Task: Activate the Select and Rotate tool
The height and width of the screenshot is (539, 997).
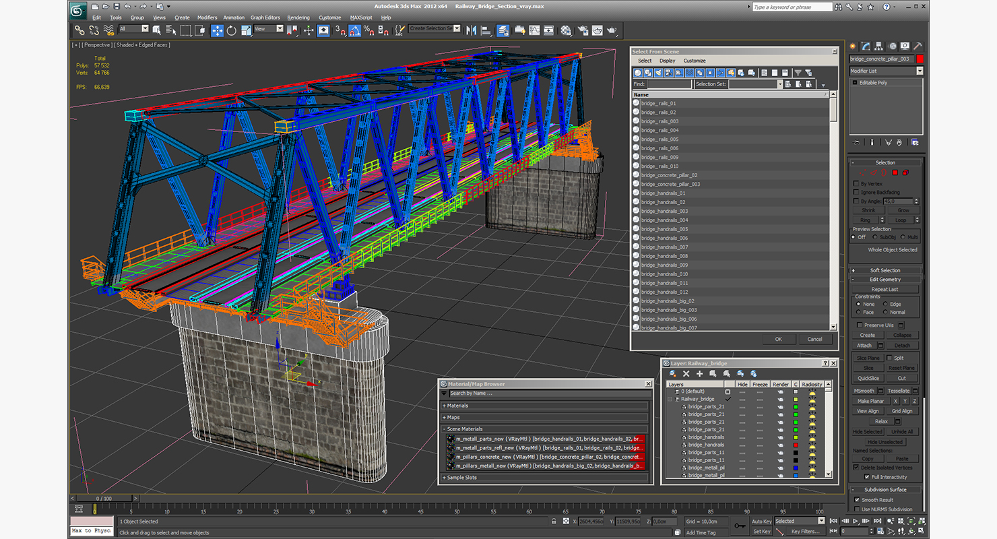Action: coord(231,30)
